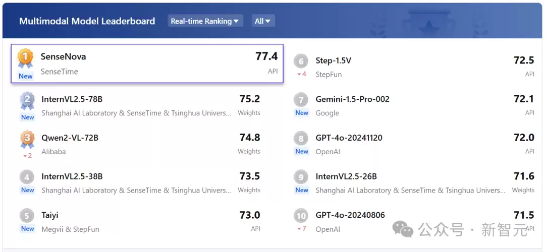Viewport: 545px width, 252px height.
Task: Click the down 7 rank change indicator
Action: 301,229
